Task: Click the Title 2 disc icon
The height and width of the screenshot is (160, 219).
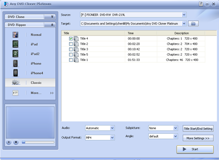Action: [x=76, y=44]
